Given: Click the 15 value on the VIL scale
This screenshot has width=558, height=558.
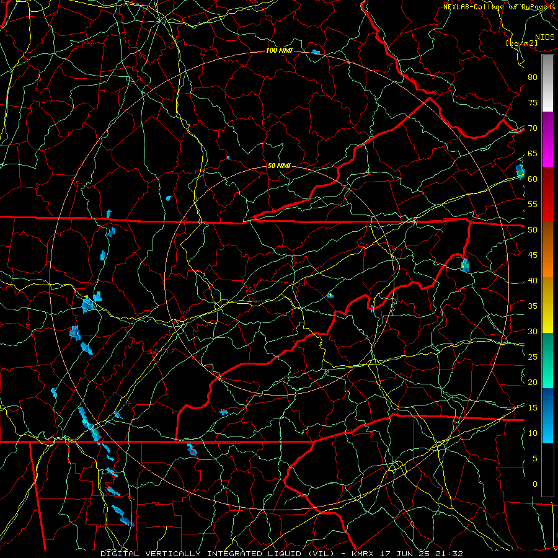Looking at the screenshot, I should (x=533, y=408).
